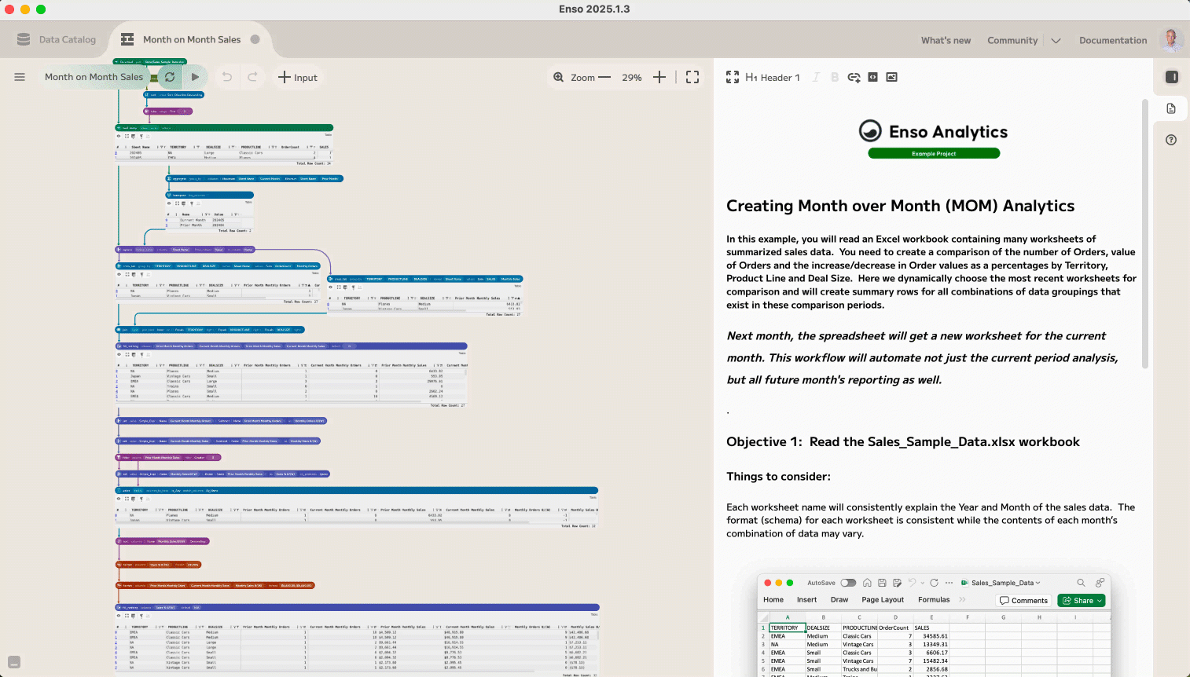Image resolution: width=1190 pixels, height=677 pixels.
Task: Click the bottom-left panel toggle icon
Action: click(x=14, y=662)
